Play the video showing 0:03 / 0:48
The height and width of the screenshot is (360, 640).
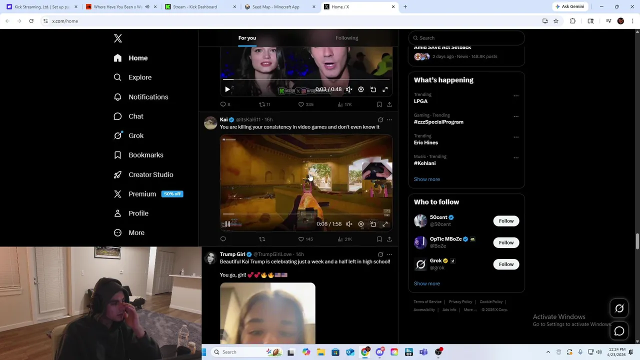pos(227,89)
